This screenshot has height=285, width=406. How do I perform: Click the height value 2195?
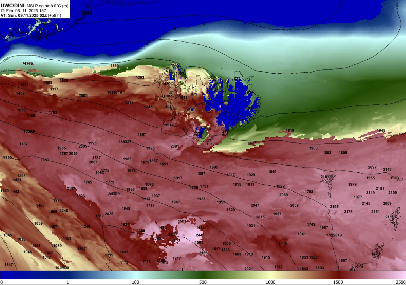334,207
